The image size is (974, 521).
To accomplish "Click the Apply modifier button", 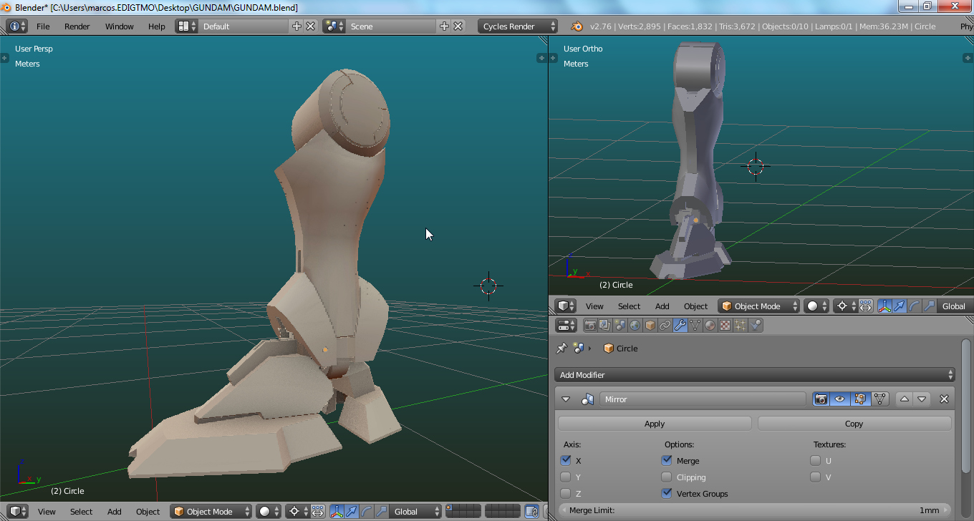I will coord(655,424).
